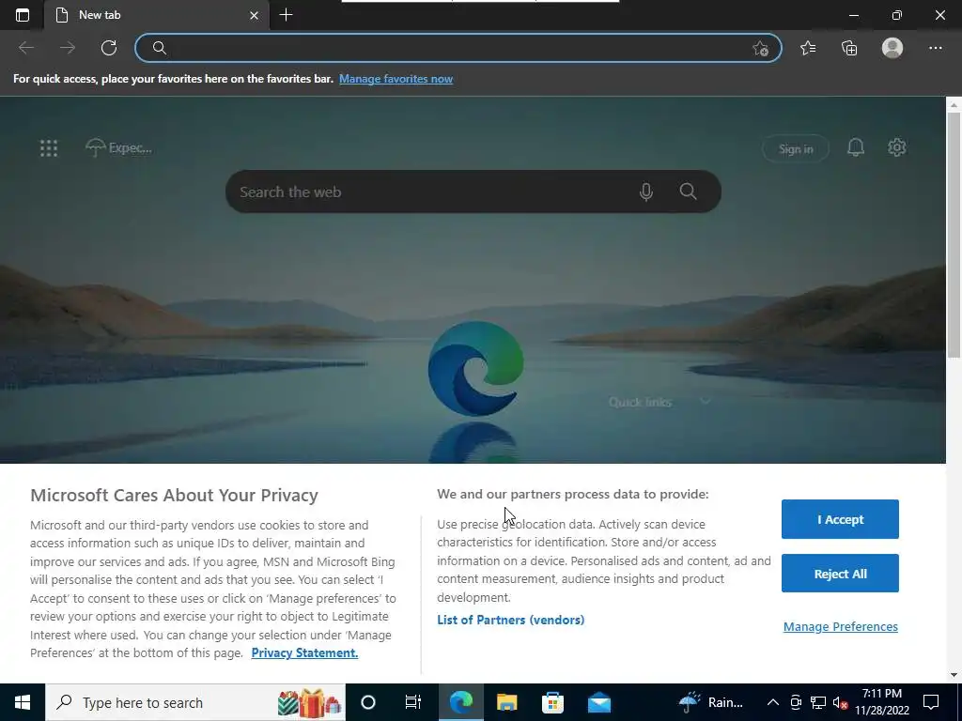Open the Meet Now tray icon
962x721 pixels.
pyautogui.click(x=796, y=702)
